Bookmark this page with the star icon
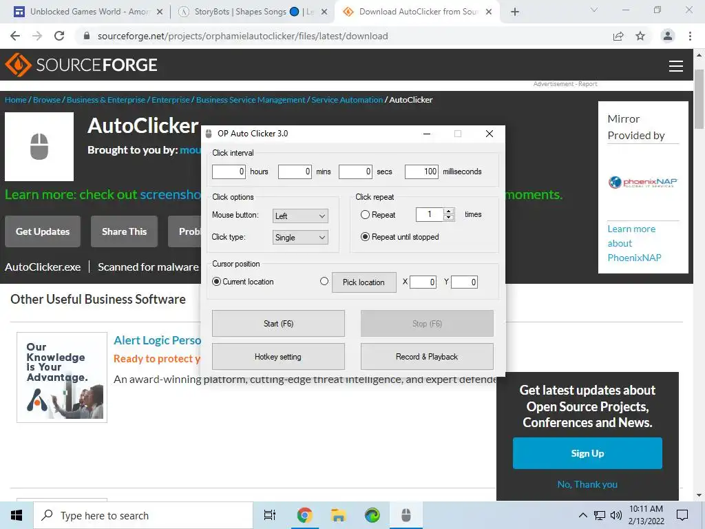 click(640, 36)
